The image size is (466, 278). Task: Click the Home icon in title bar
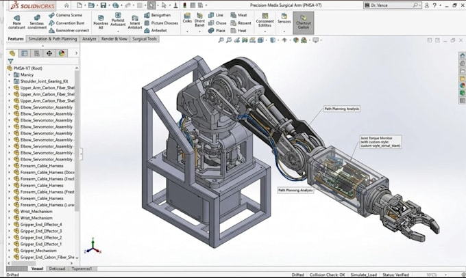(x=66, y=5)
